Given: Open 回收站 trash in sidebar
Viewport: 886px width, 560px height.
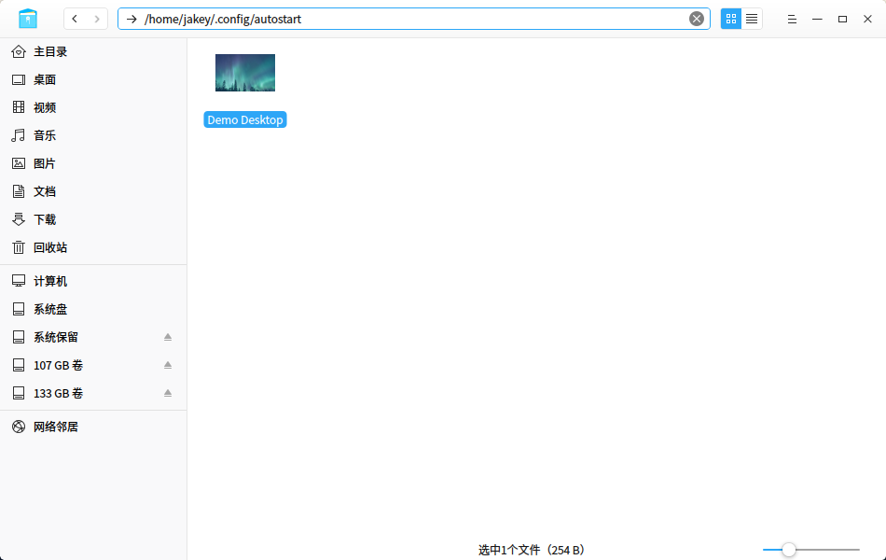Looking at the screenshot, I should [93, 247].
